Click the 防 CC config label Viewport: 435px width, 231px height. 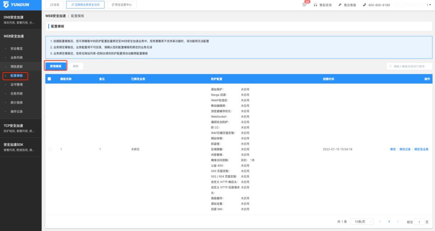pyautogui.click(x=216, y=127)
